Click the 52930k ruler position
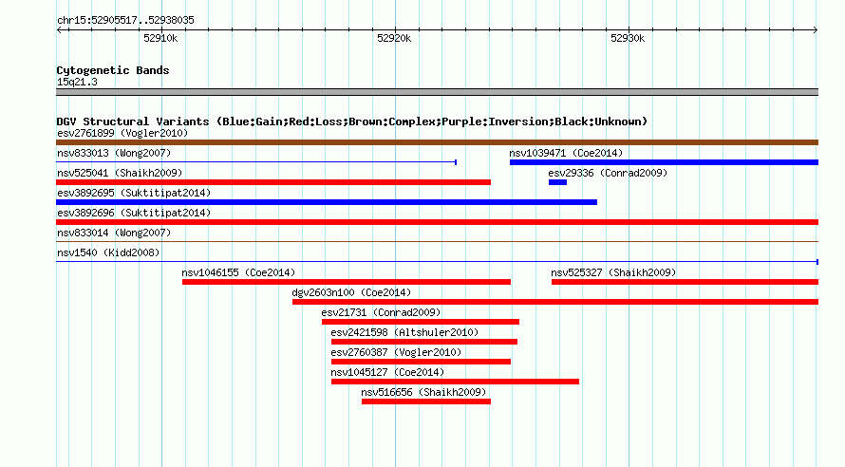Viewport: 845px width, 467px height. coord(628,38)
